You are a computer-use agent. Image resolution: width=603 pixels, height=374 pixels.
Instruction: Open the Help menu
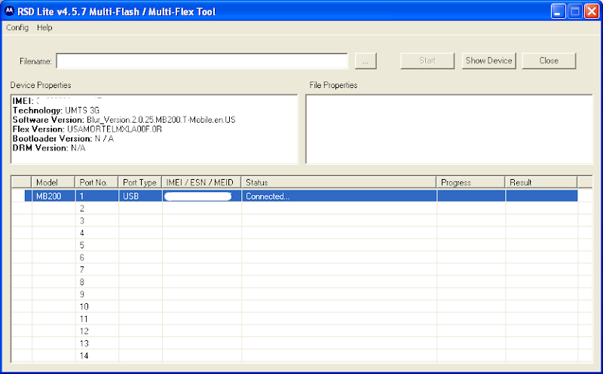click(44, 28)
